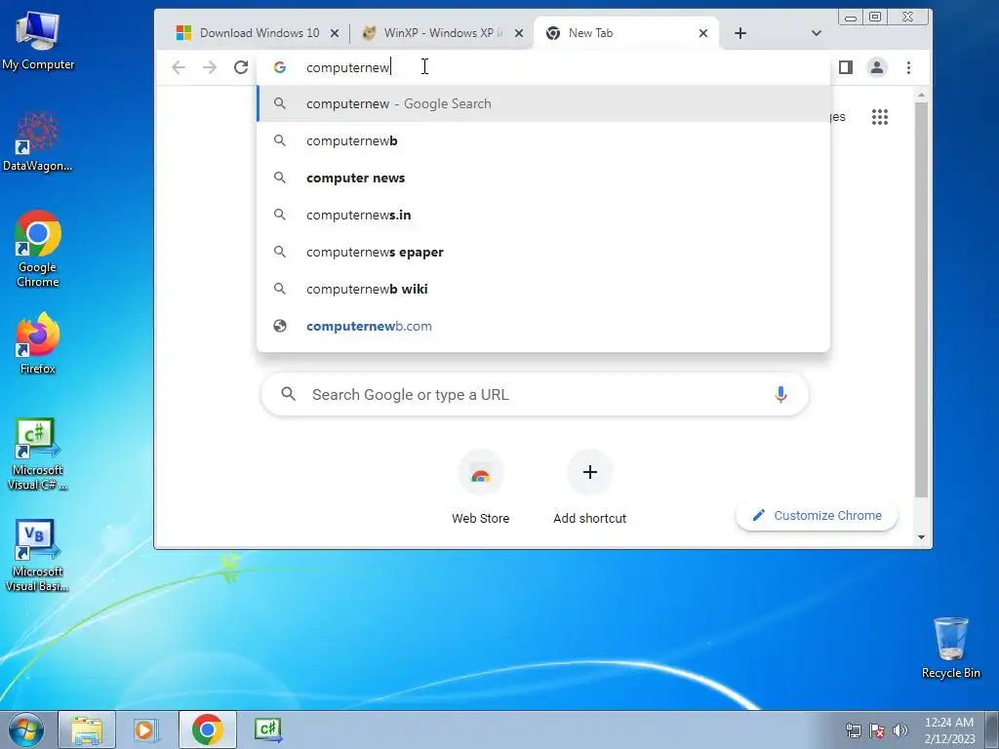Reload the page with the refresh icon
The image size is (999, 749).
coord(241,67)
